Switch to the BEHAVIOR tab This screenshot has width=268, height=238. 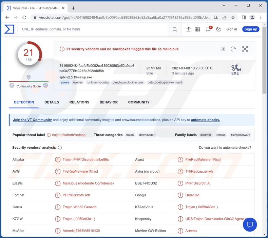(x=109, y=102)
